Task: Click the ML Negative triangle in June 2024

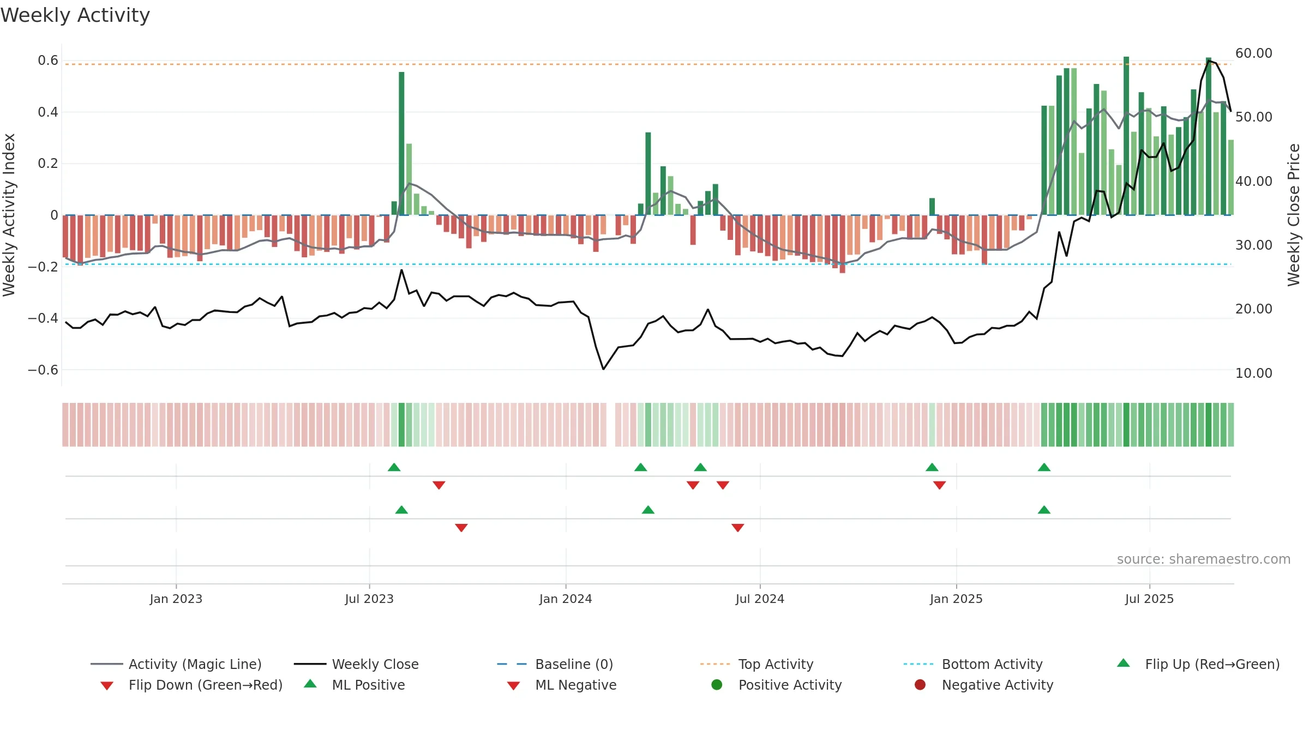Action: pyautogui.click(x=738, y=528)
